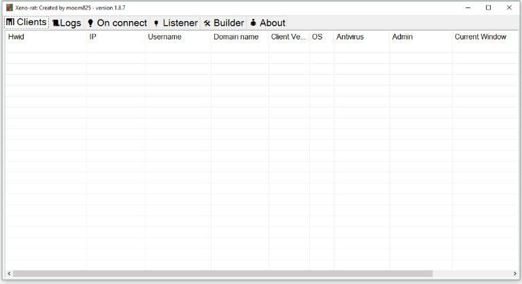Viewport: 522px width, 284px height.
Task: Click the Domain name column header
Action: [239, 37]
